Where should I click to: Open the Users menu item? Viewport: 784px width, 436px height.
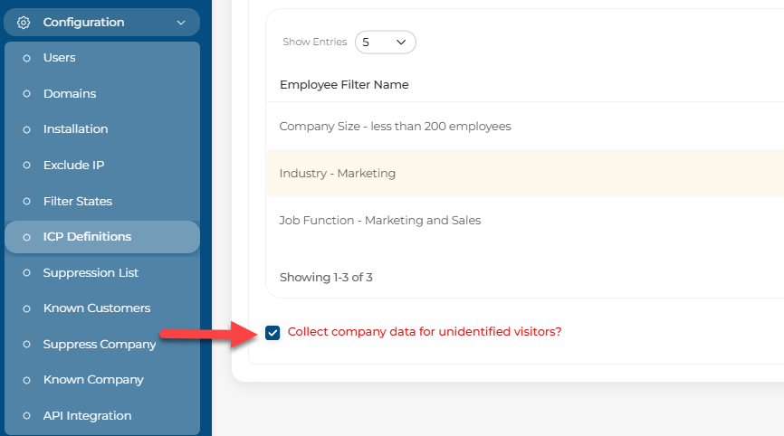point(60,58)
